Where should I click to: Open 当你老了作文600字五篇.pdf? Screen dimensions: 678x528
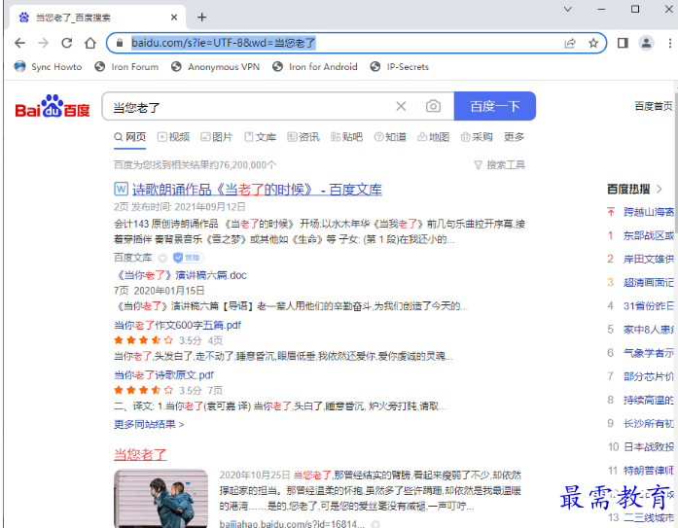177,325
